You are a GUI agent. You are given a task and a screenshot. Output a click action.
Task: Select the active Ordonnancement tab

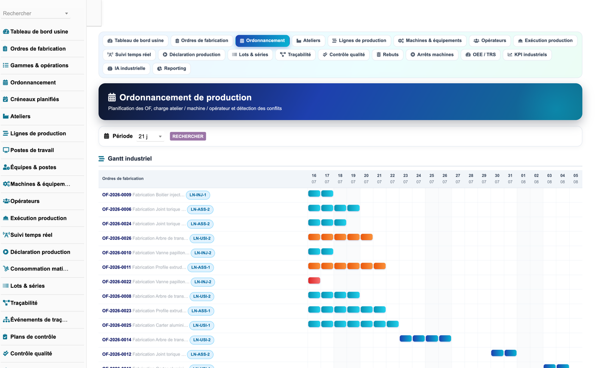tap(262, 41)
